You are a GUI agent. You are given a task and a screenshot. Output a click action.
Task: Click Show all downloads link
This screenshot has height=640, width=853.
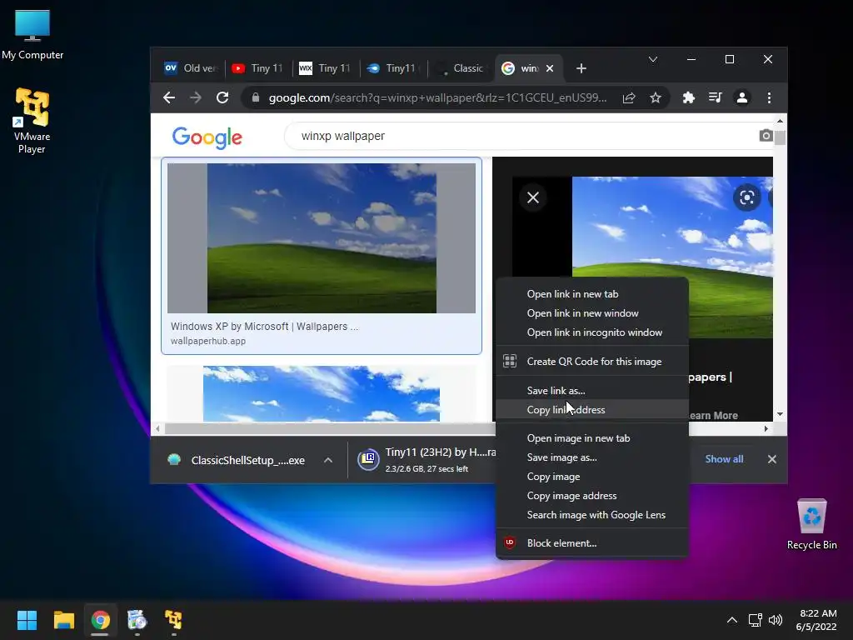(x=724, y=459)
